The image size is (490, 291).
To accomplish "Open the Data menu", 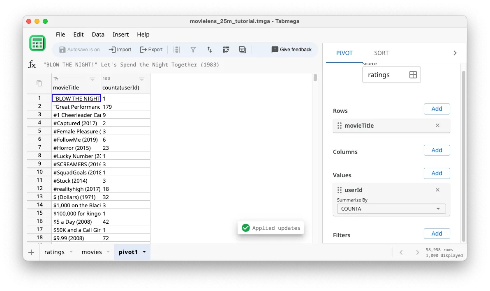I will tap(98, 34).
